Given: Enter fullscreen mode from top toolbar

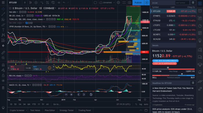Looking at the screenshot, I should (124, 3).
